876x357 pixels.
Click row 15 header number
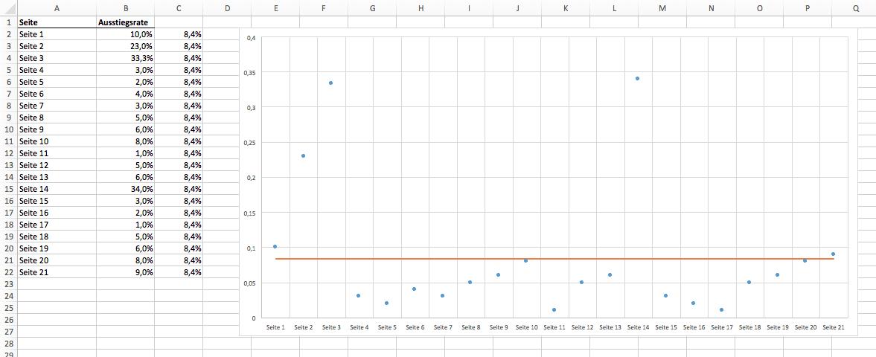click(x=8, y=189)
